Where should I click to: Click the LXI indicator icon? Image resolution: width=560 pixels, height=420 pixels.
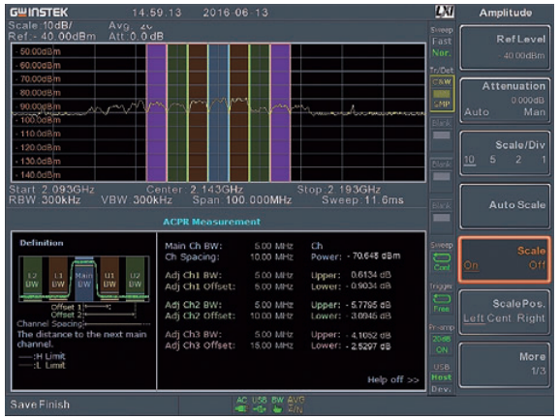point(445,12)
